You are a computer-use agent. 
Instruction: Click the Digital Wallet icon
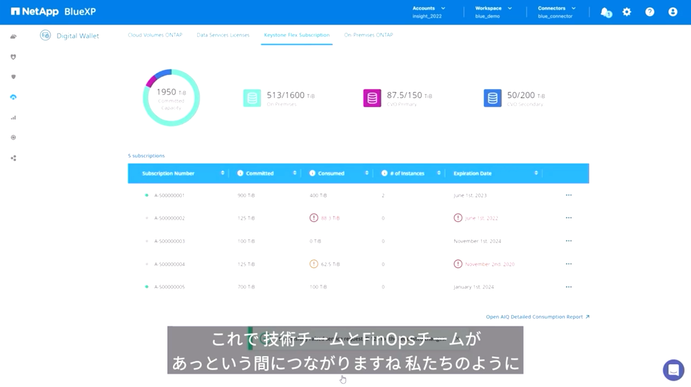point(45,35)
